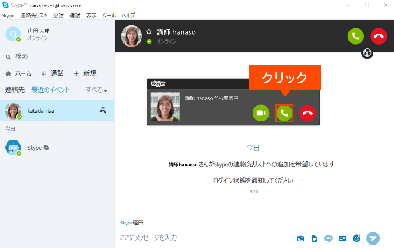Favorite 講師 hanaso with the star icon
The image size is (394, 248).
[149, 31]
